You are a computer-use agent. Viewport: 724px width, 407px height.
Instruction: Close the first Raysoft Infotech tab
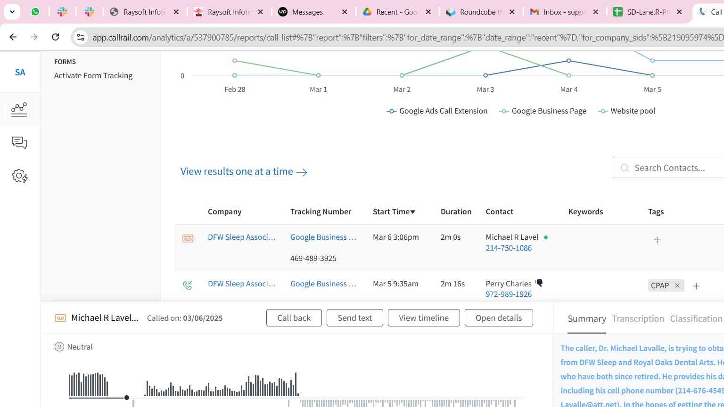pyautogui.click(x=176, y=12)
